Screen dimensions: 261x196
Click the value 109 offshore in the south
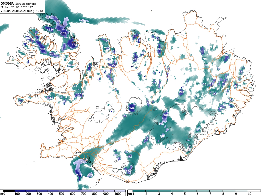[79, 175]
